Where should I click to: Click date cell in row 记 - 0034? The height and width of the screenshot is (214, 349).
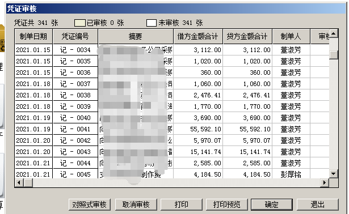coord(33,50)
